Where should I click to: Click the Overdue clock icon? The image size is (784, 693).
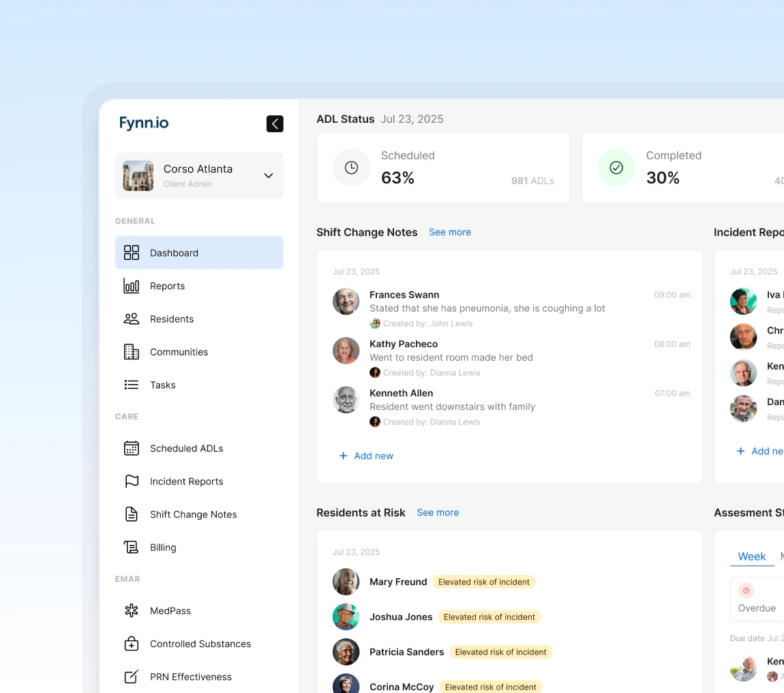[x=746, y=591]
